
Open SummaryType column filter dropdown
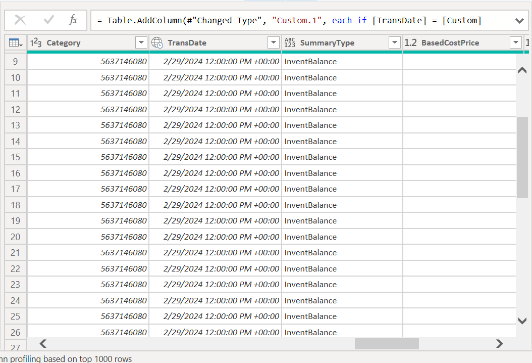(x=395, y=43)
